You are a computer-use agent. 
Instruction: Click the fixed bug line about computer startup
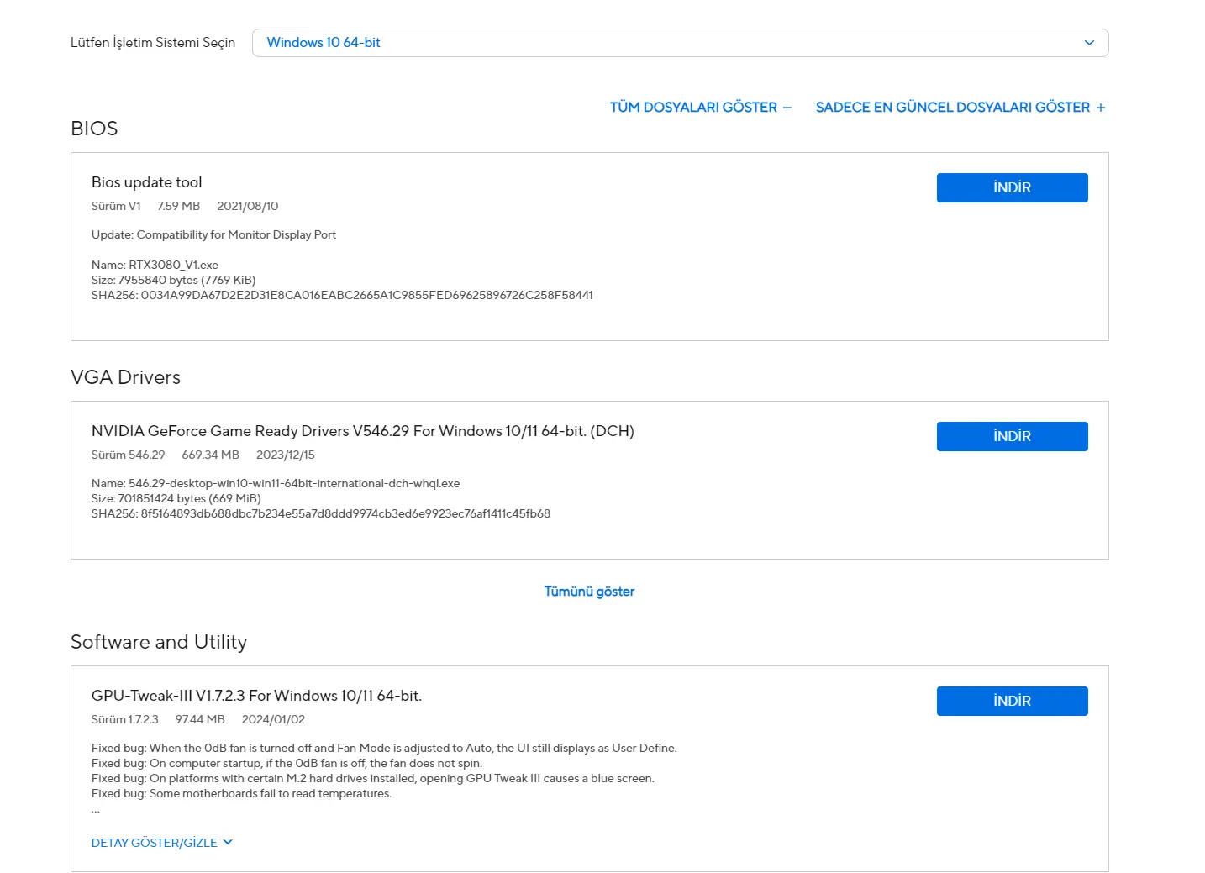[x=287, y=763]
